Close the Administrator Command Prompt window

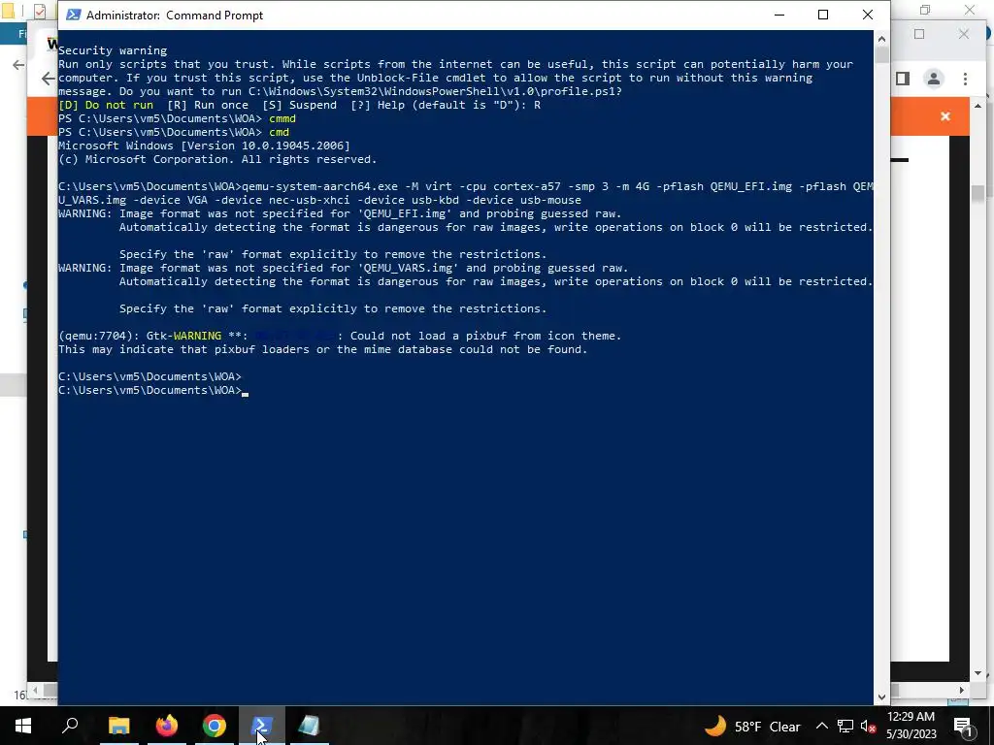868,15
